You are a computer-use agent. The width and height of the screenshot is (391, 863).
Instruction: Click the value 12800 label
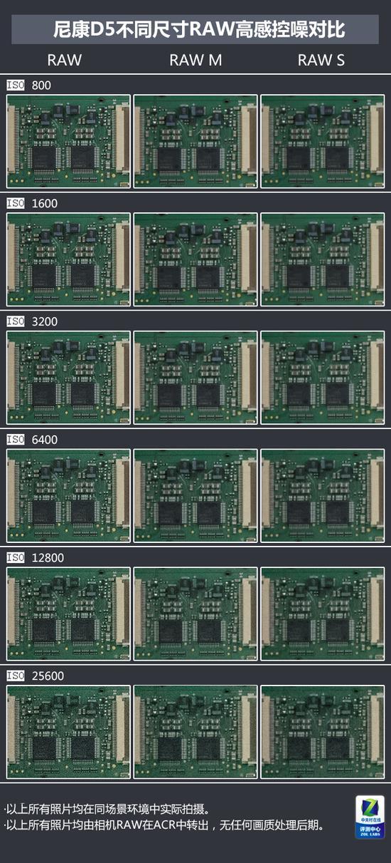click(x=48, y=557)
